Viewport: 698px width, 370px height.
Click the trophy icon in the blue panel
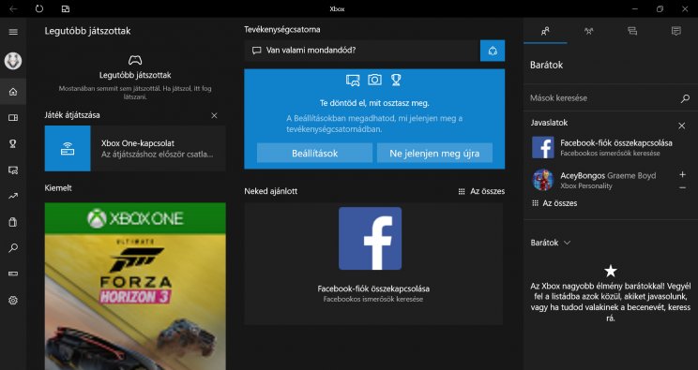(396, 80)
